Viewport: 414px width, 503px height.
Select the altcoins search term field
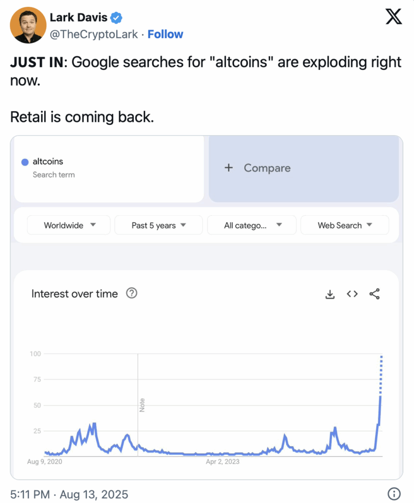point(109,169)
